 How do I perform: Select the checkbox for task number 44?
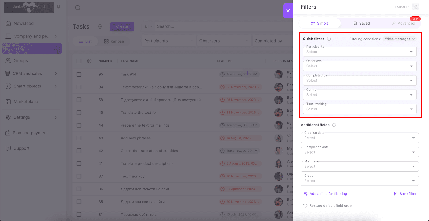coord(79,125)
